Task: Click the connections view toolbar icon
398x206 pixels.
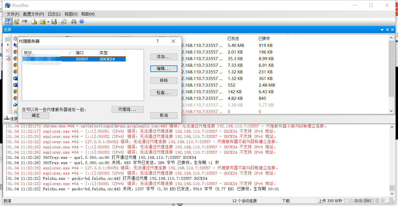Action: (x=9, y=22)
